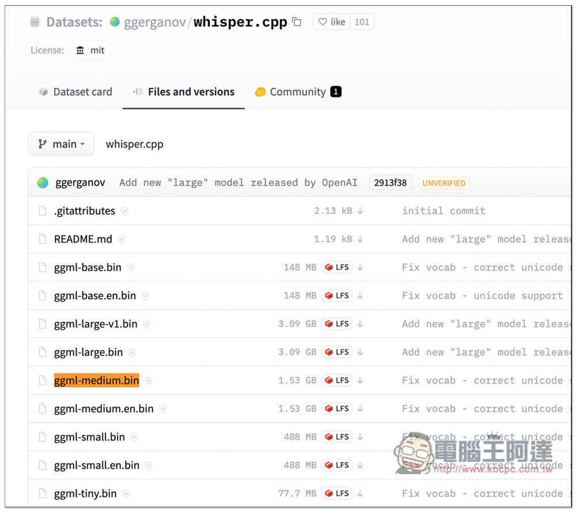Image resolution: width=576 pixels, height=513 pixels.
Task: Open the Add new large model commit message
Action: click(x=238, y=183)
